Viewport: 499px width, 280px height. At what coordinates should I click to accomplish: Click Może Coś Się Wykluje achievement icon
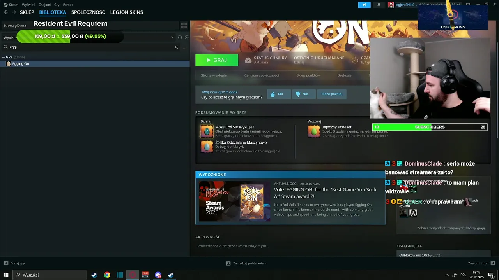[x=207, y=131]
